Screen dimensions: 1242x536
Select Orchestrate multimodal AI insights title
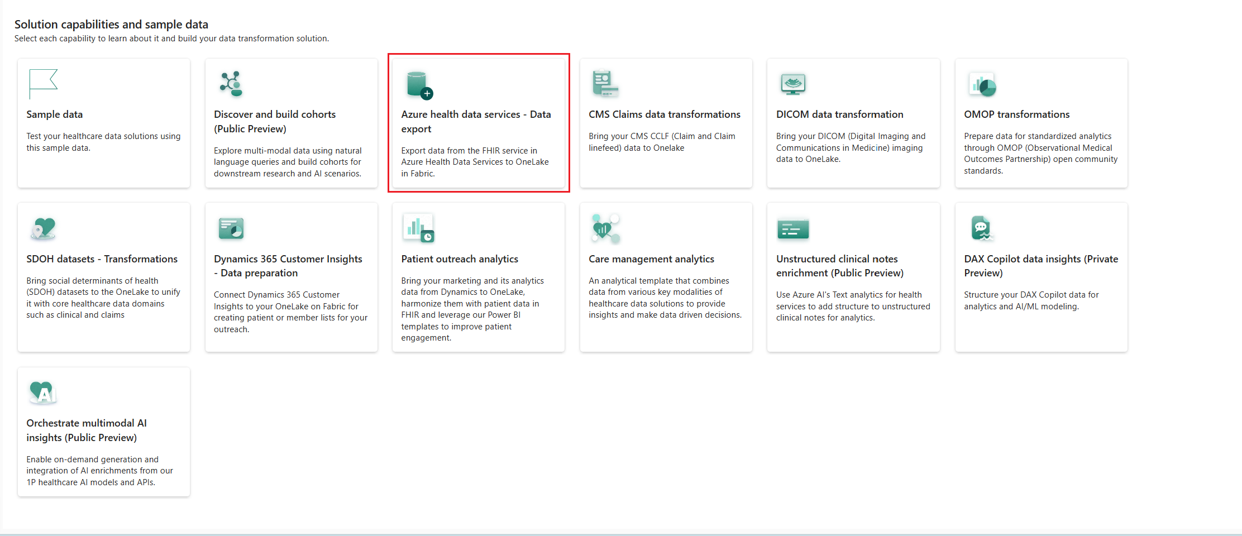[87, 430]
